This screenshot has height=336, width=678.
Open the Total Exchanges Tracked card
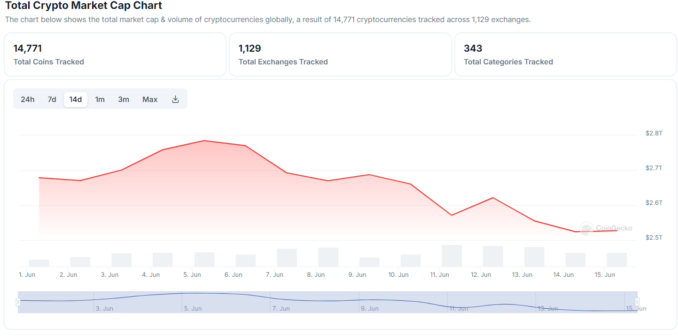click(340, 55)
